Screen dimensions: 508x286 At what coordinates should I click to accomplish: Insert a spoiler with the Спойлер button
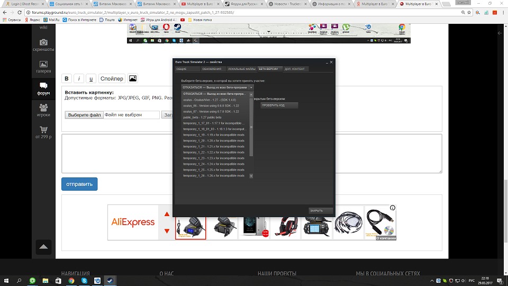pos(112,78)
